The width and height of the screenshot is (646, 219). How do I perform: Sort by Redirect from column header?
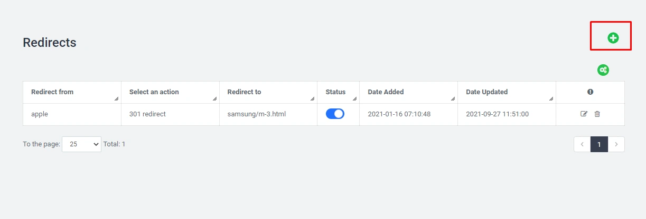click(x=52, y=92)
